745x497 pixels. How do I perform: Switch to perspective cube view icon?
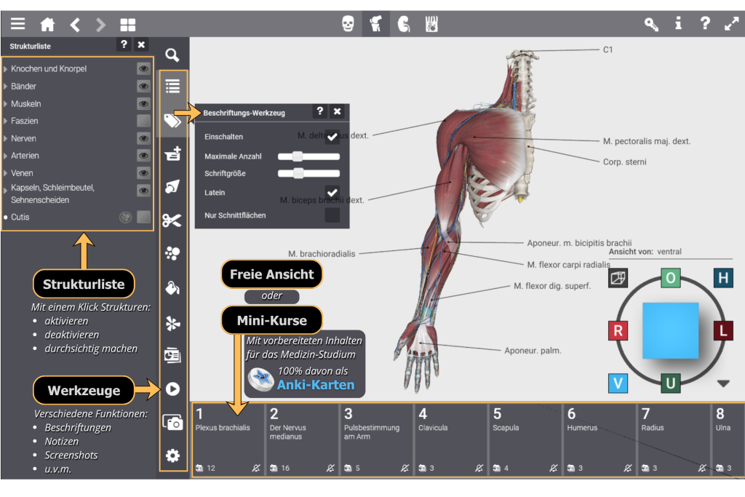click(618, 278)
